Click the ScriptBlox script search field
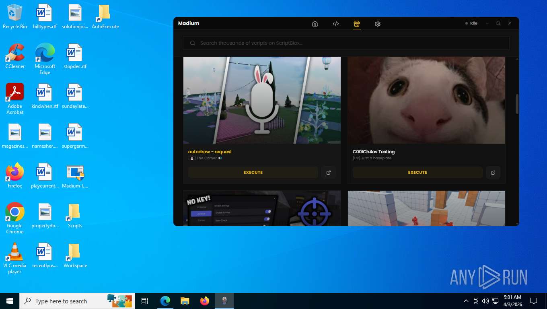The width and height of the screenshot is (547, 309). click(346, 43)
